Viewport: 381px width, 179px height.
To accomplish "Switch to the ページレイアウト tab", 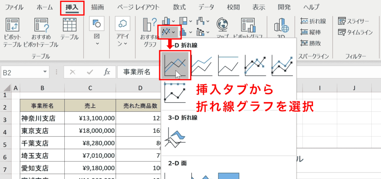I will pyautogui.click(x=138, y=7).
